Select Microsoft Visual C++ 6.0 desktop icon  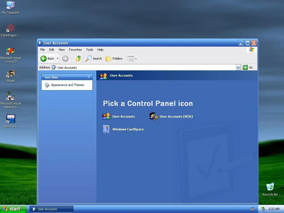coord(11,55)
